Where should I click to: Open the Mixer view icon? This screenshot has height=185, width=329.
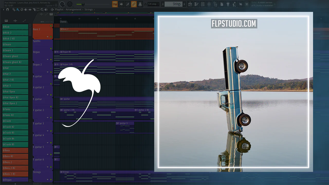point(209,4)
